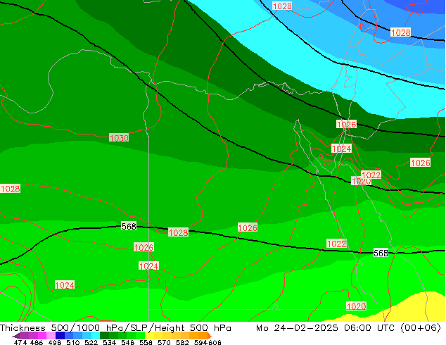
Task: Click the cyan legend swatch before 534
Action: coord(96,335)
